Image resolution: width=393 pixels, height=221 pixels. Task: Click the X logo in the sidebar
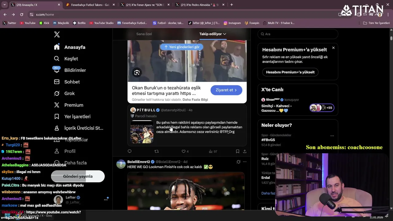[57, 34]
